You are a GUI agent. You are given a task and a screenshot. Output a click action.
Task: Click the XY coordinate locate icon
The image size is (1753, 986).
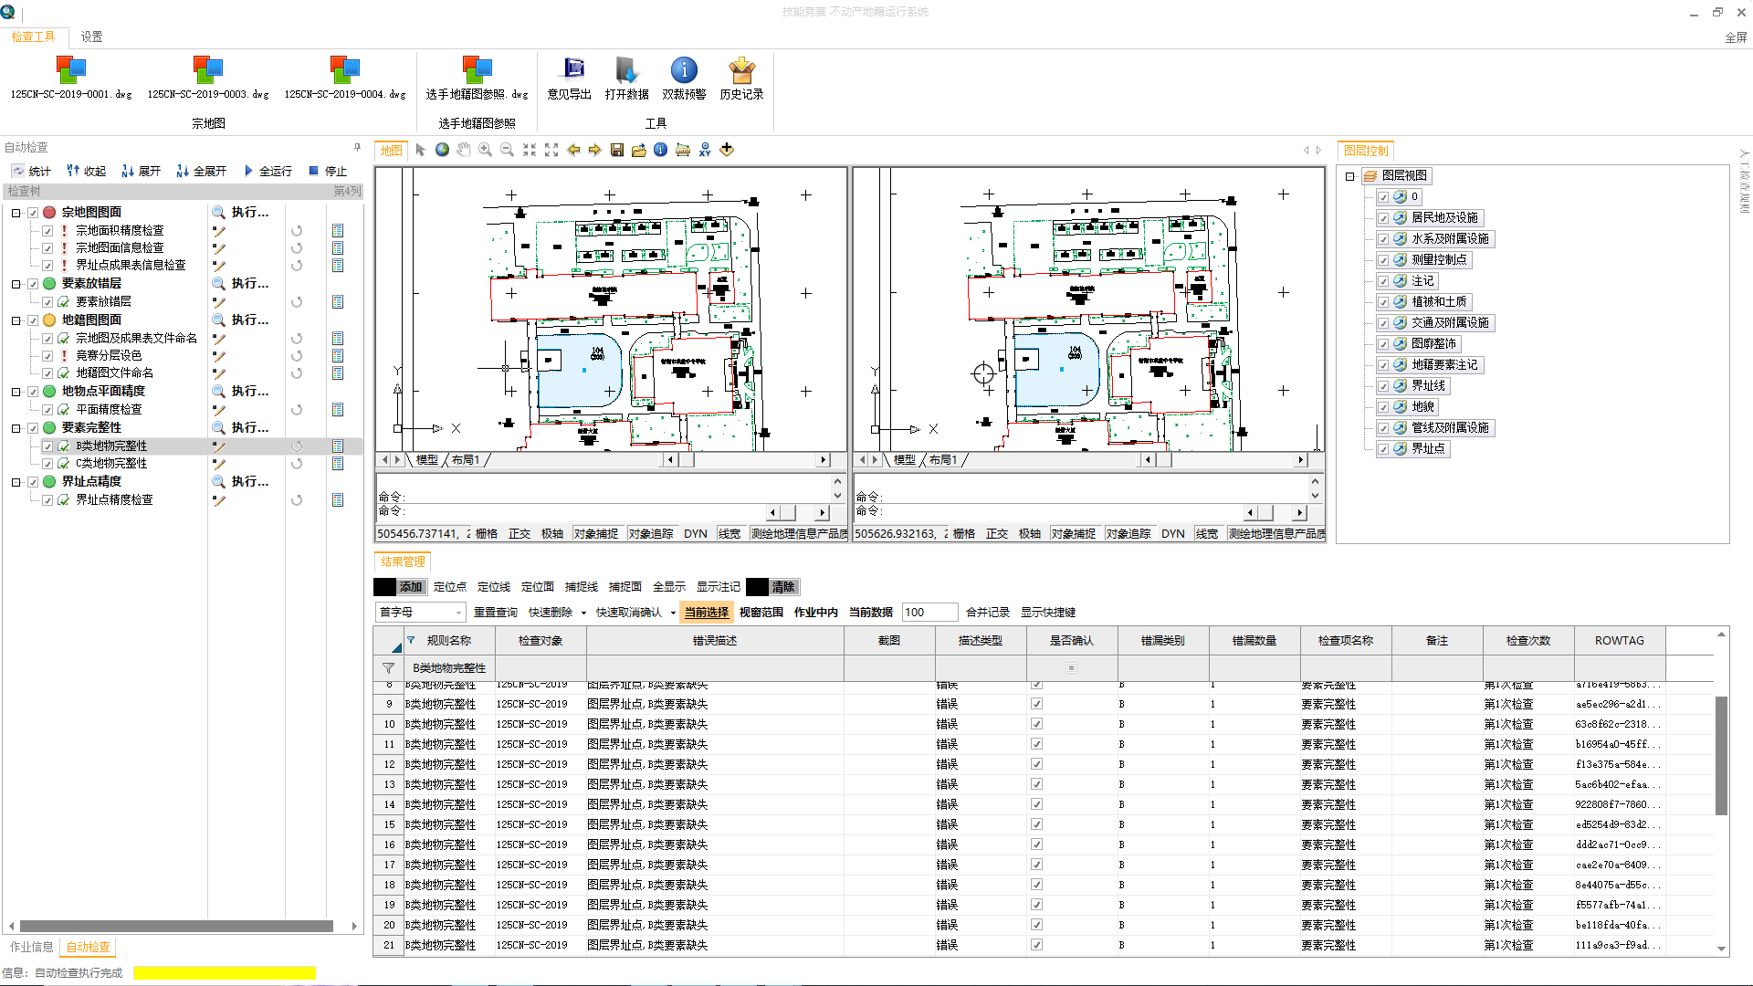tap(705, 151)
